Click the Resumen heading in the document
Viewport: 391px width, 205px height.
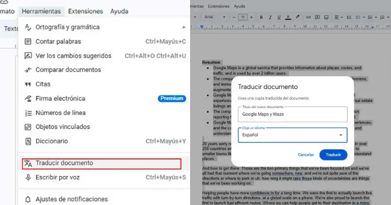pos(211,62)
